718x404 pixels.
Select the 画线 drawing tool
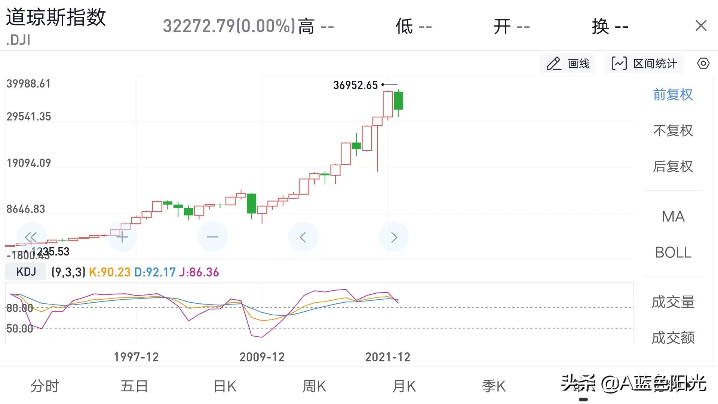pyautogui.click(x=568, y=63)
